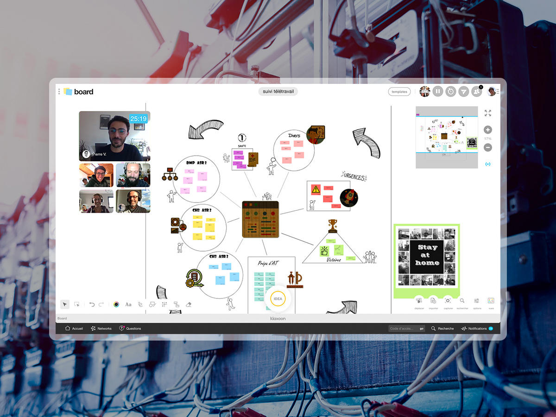Click the capturer tool
This screenshot has height=417, width=556.
point(448,303)
